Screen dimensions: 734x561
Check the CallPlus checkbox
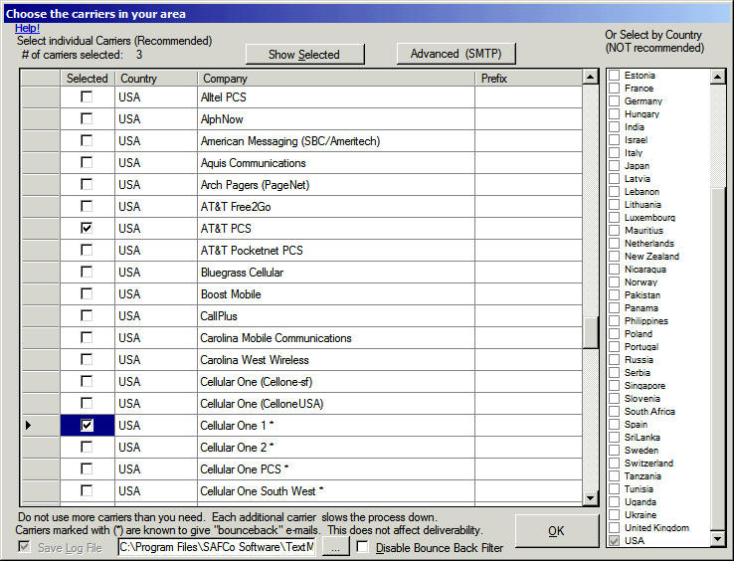87,315
